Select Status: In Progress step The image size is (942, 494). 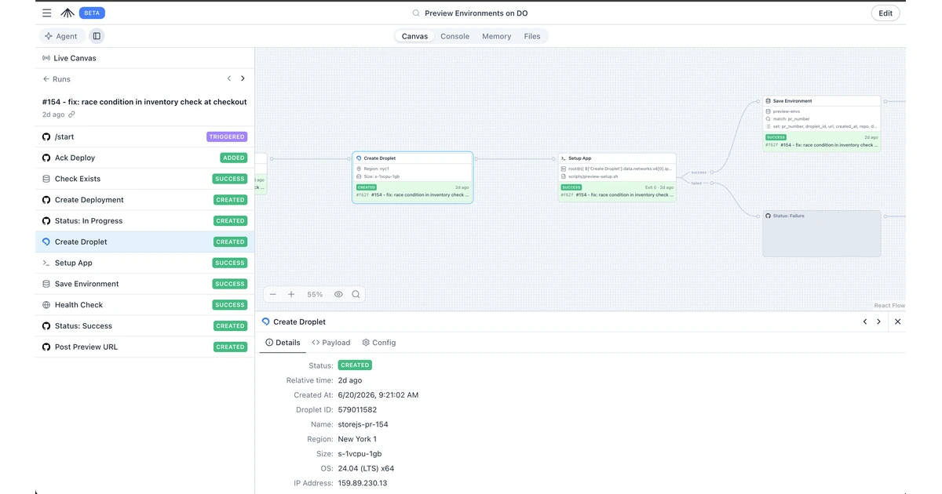[145, 221]
